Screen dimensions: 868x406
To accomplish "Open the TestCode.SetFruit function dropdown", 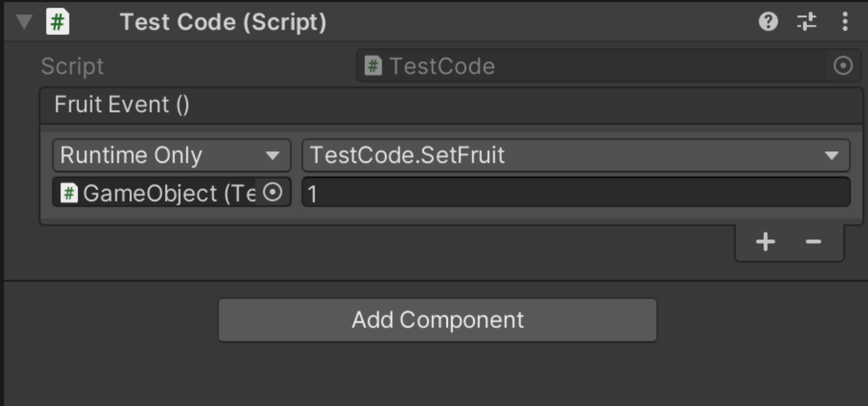I will pyautogui.click(x=575, y=155).
